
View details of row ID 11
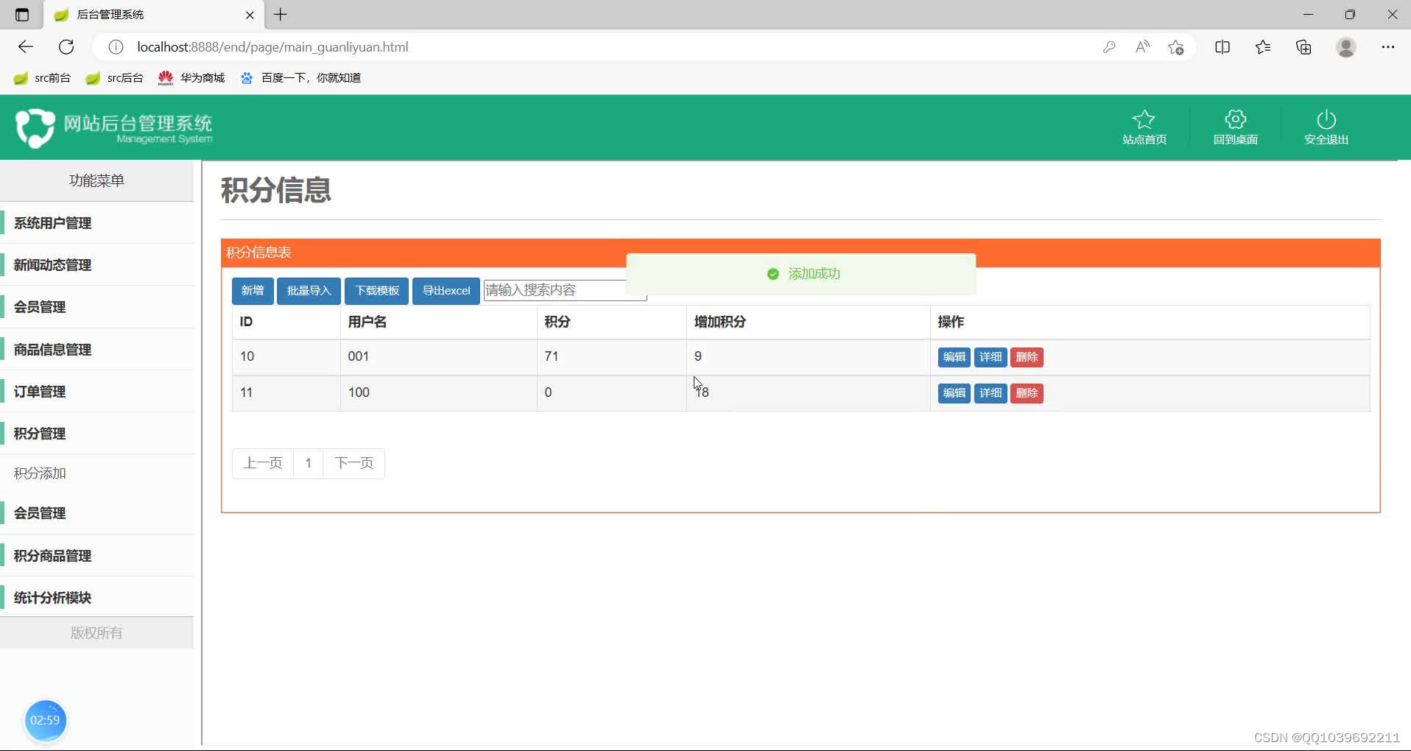click(990, 393)
